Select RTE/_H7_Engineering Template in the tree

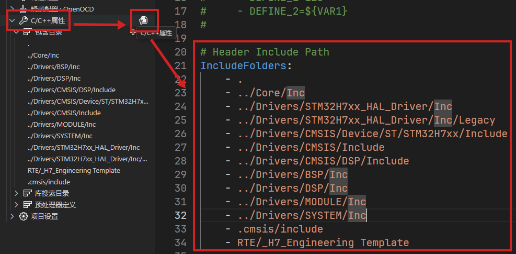[74, 171]
